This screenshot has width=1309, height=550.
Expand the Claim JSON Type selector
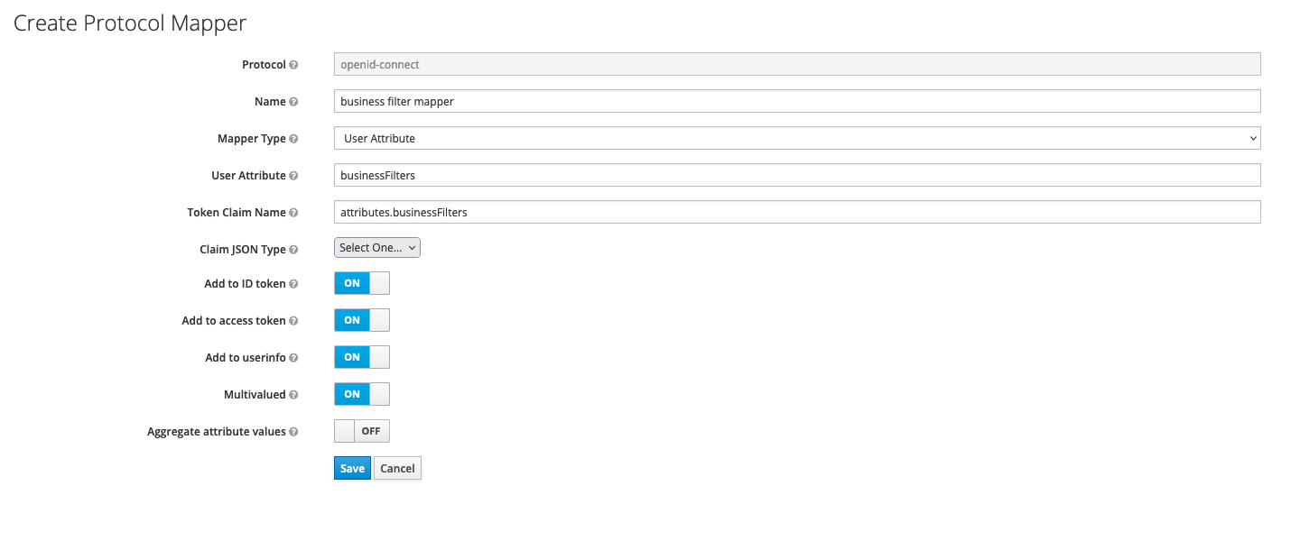pos(376,248)
